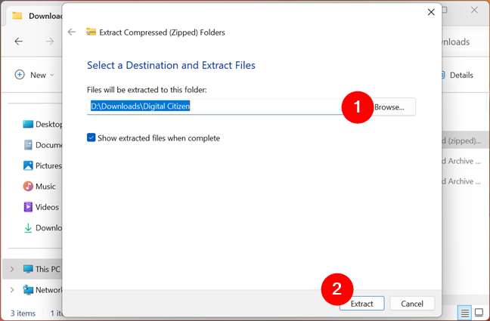
Task: Switch to details list view icon
Action: 464,313
